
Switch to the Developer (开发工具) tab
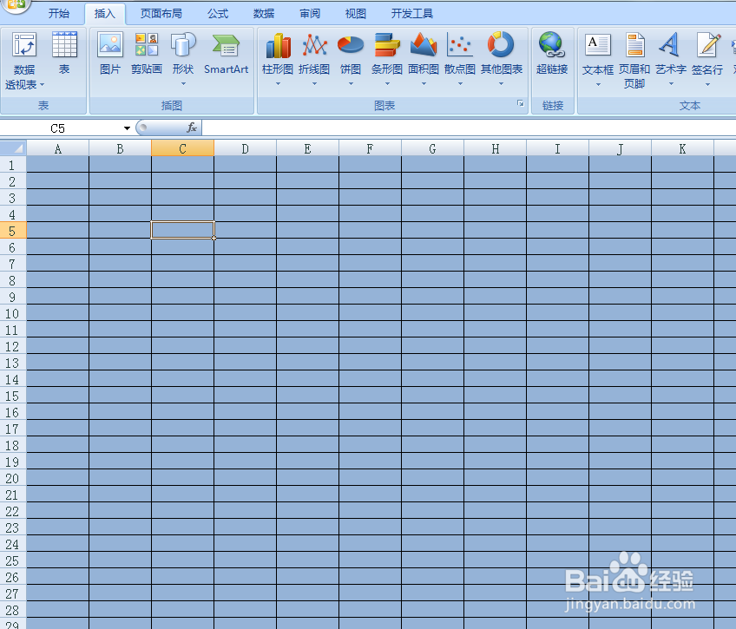click(412, 14)
